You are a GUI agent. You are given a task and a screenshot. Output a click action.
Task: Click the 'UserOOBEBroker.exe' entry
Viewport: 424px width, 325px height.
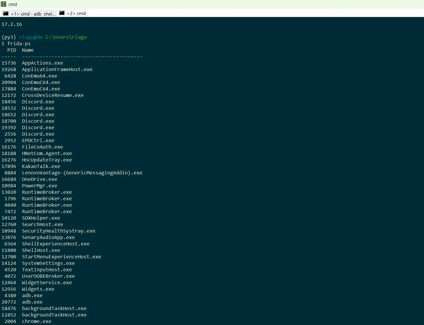48,276
